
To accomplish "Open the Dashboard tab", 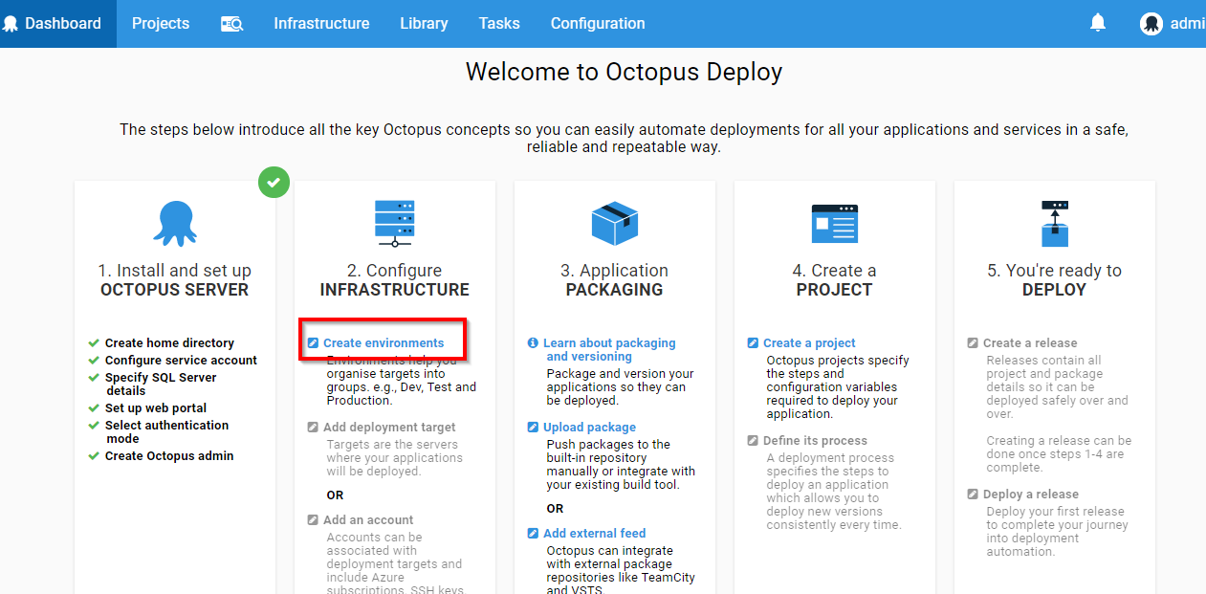I will point(58,24).
